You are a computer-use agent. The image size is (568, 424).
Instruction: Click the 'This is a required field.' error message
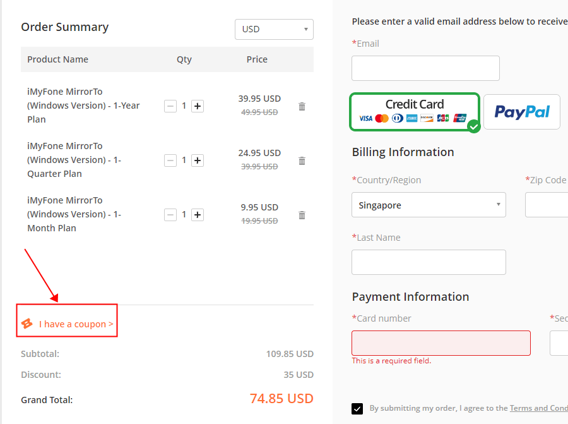point(391,361)
